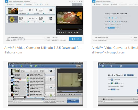Open the filehorse.com source link
Image resolution: width=138 pixels, height=110 pixels.
coord(13,52)
